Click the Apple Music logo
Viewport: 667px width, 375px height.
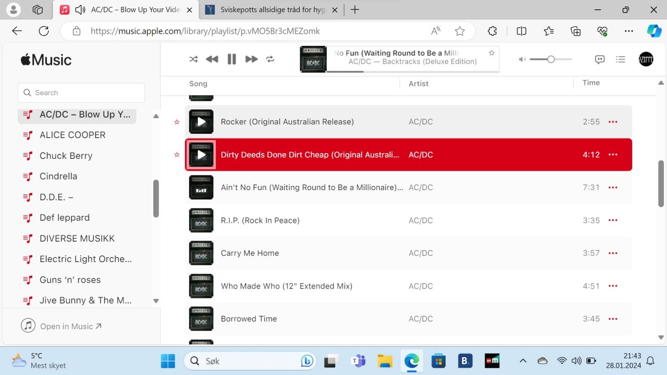pyautogui.click(x=46, y=59)
